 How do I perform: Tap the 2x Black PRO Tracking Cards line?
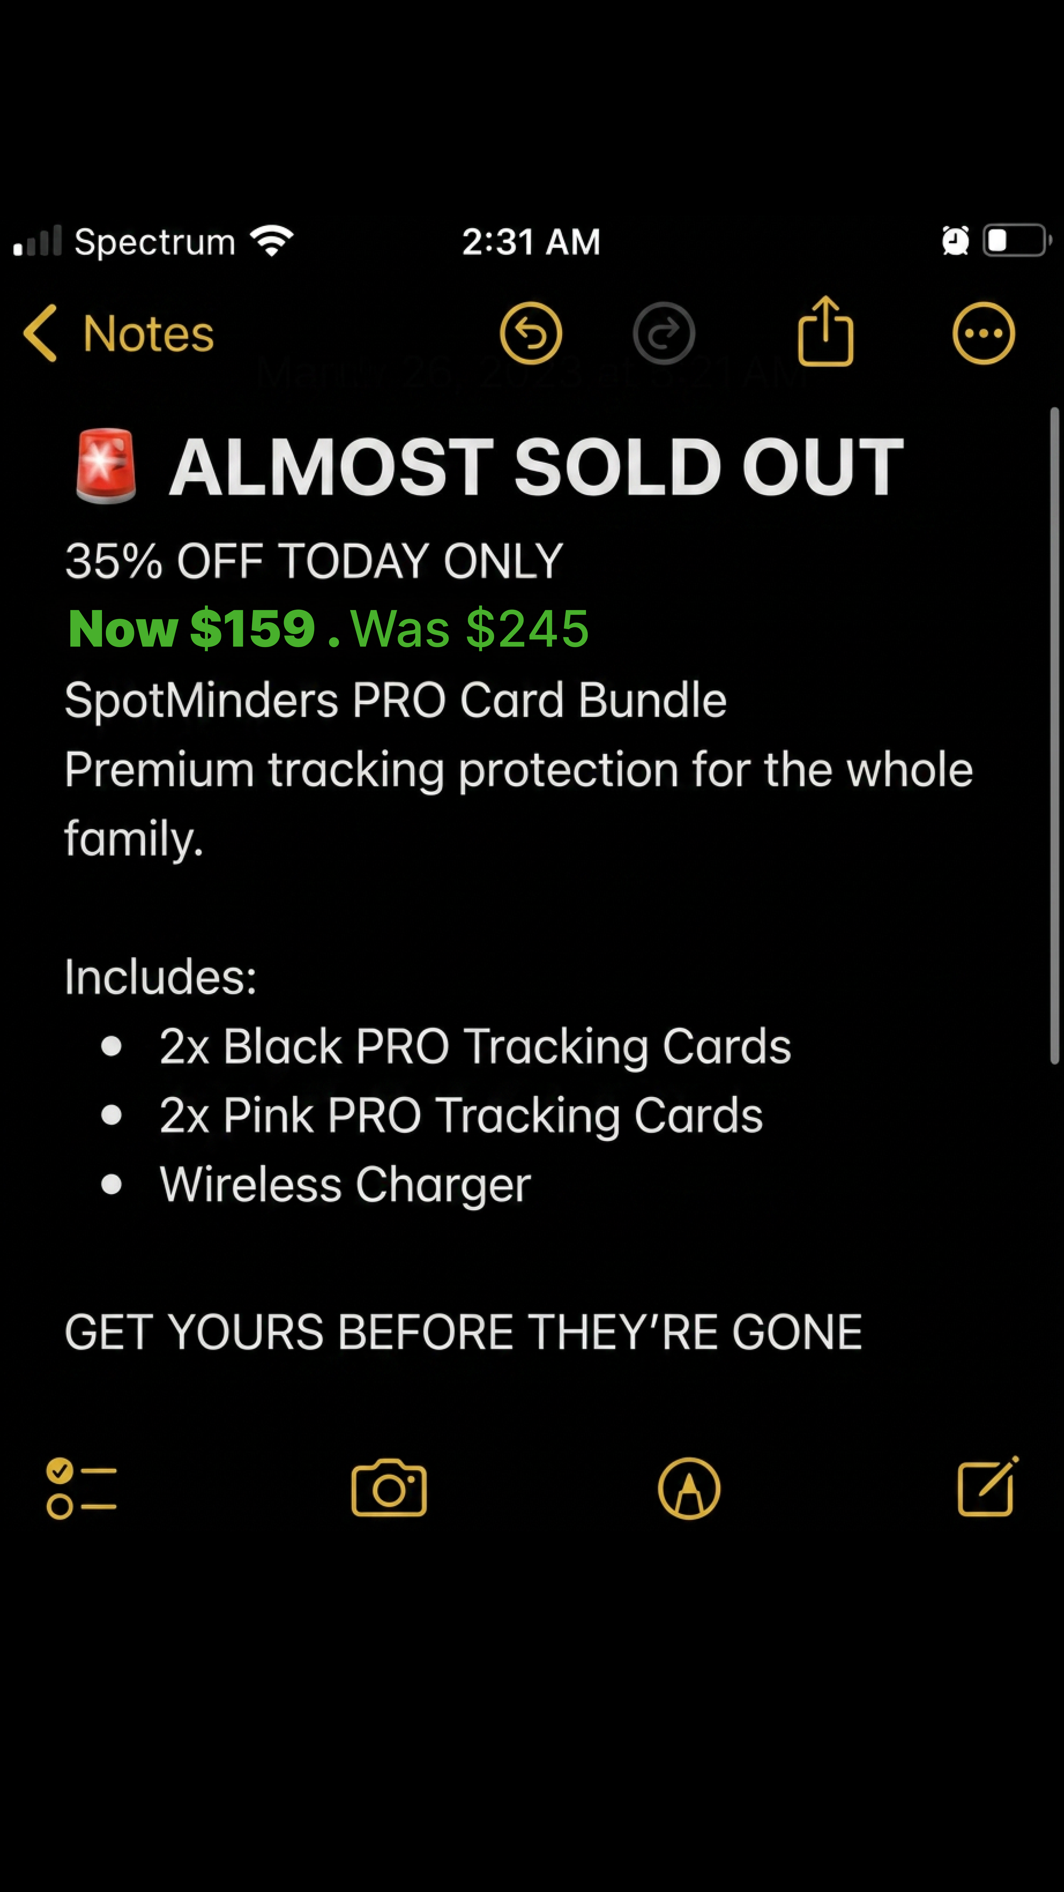(475, 1046)
